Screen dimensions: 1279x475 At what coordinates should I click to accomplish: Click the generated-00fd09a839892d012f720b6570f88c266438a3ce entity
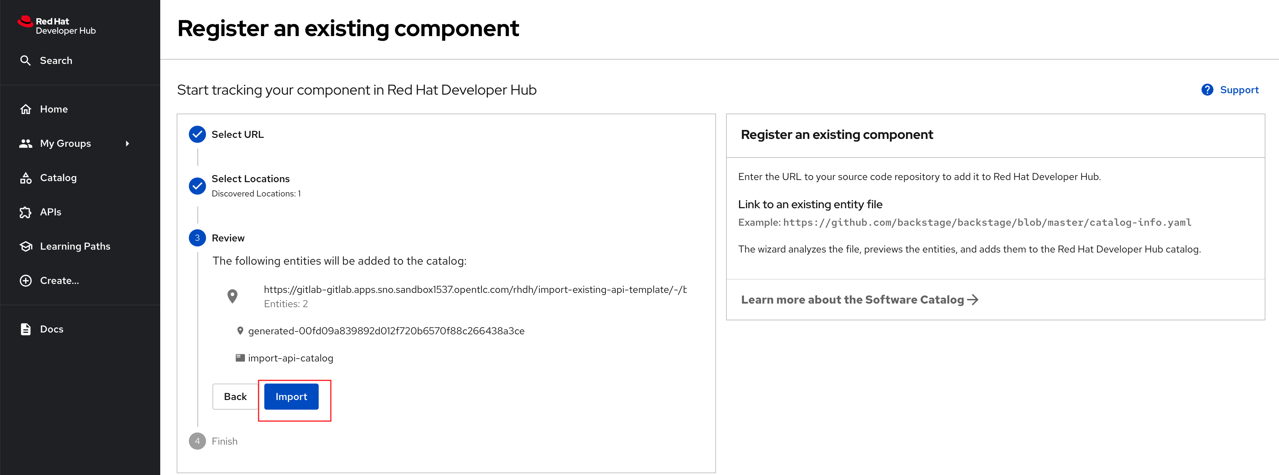(386, 331)
